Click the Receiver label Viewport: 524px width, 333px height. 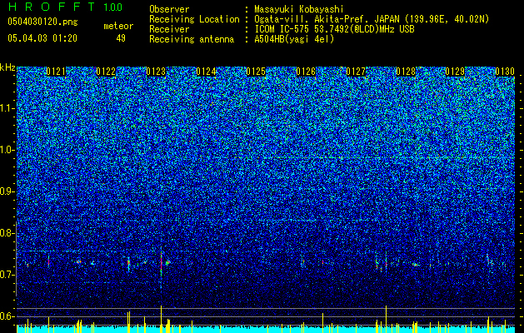[169, 29]
